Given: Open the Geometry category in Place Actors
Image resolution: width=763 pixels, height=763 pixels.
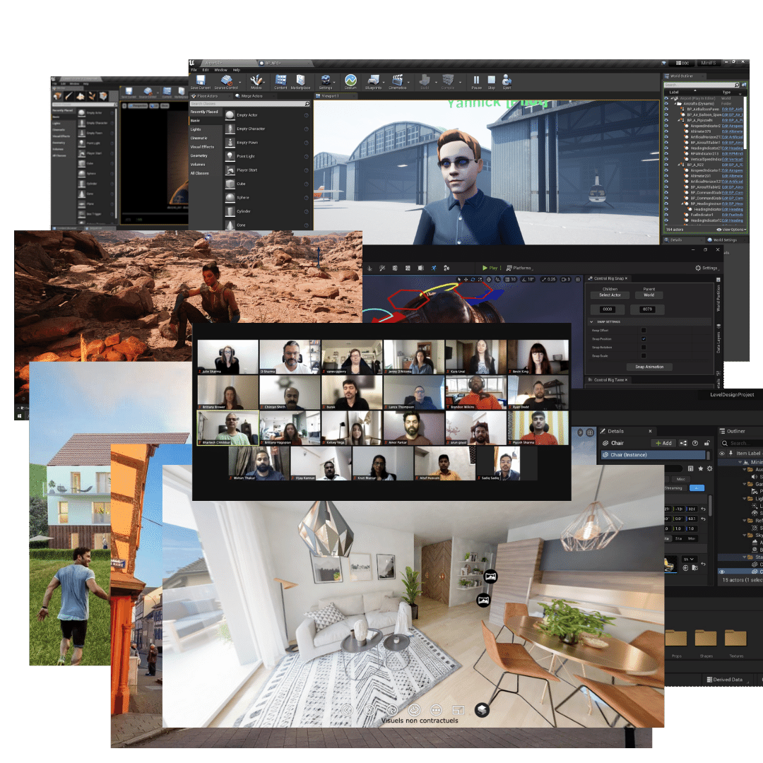Looking at the screenshot, I should [x=199, y=155].
